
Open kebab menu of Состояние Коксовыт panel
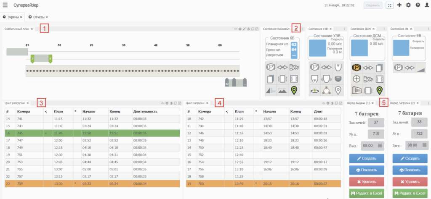click(x=302, y=29)
